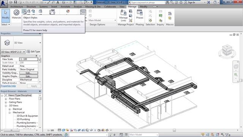Click the View Scale 1 : 100 field
The width and height of the screenshot is (243, 137).
pos(28,59)
